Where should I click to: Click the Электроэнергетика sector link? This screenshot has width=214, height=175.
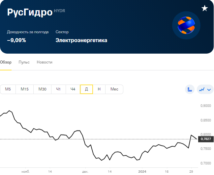coord(81,40)
